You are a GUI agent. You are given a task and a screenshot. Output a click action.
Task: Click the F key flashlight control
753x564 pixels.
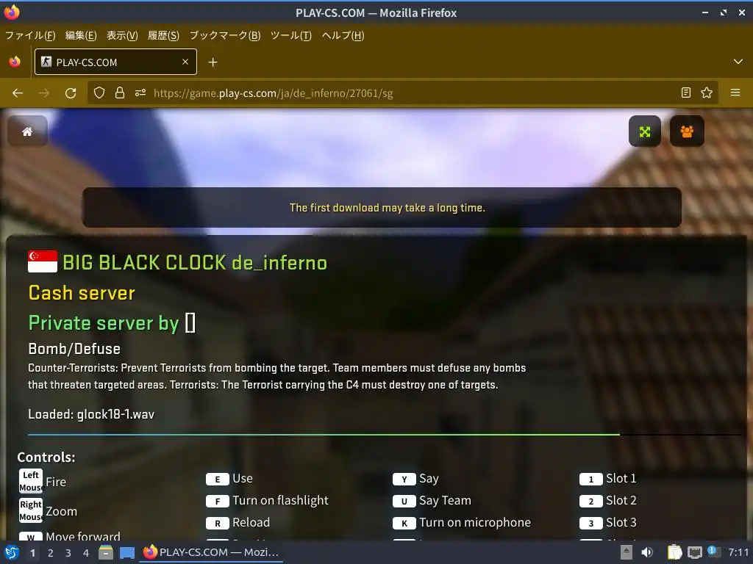point(267,501)
